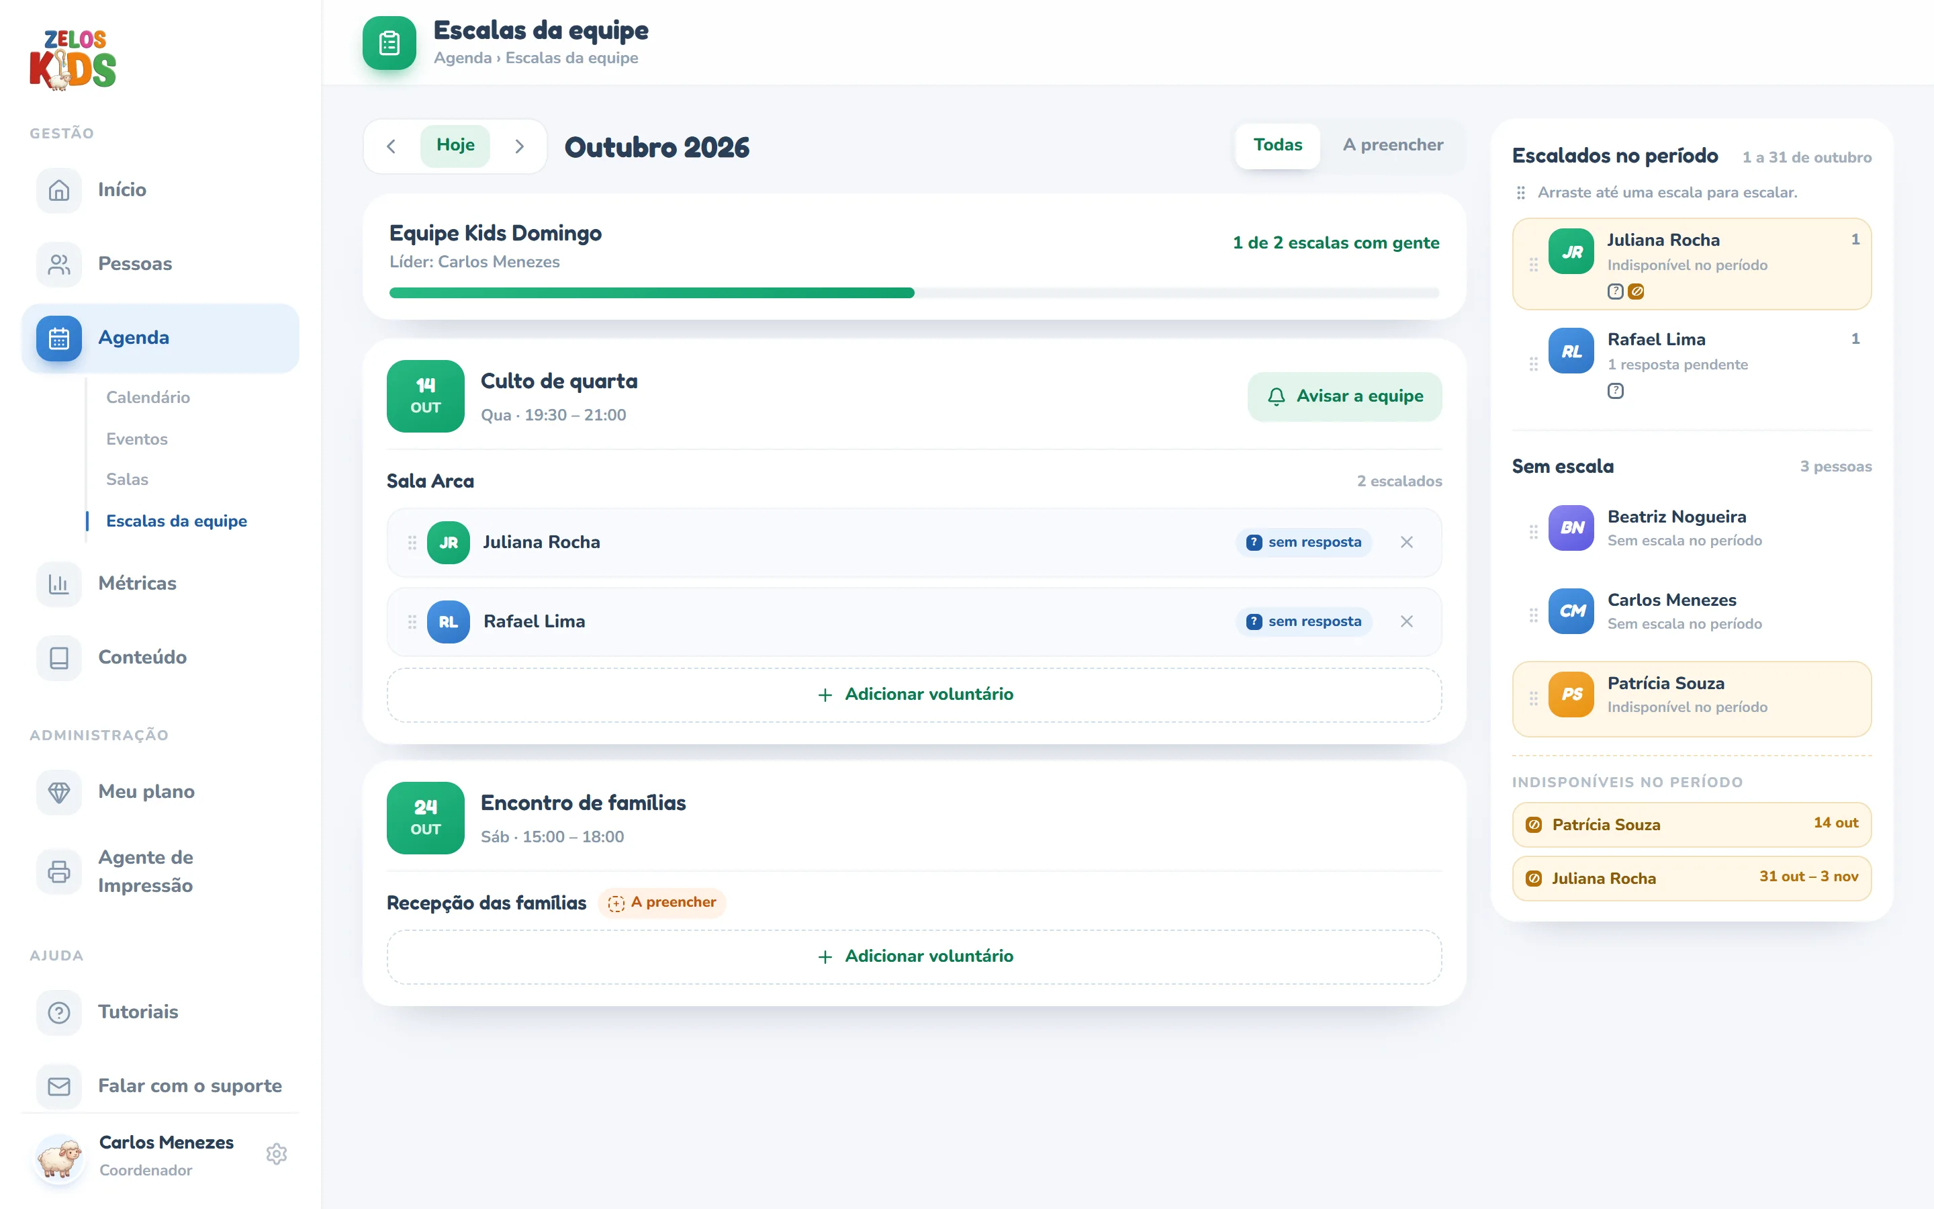1934x1209 pixels.
Task: Click Rafael Lima sem resposta badge
Action: [1304, 621]
